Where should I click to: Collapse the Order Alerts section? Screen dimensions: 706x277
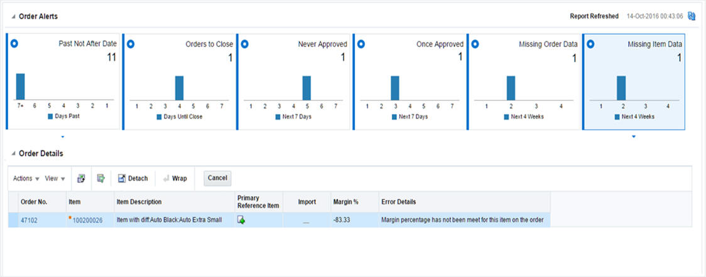click(x=14, y=17)
